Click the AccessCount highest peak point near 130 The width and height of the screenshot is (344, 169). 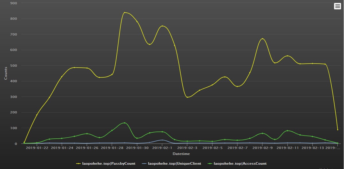pyautogui.click(x=125, y=123)
